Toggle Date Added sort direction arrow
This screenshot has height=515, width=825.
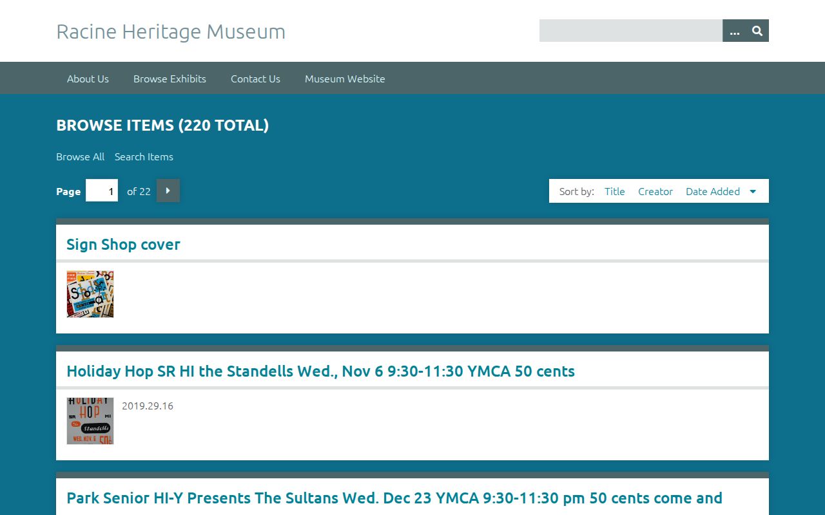pos(753,191)
